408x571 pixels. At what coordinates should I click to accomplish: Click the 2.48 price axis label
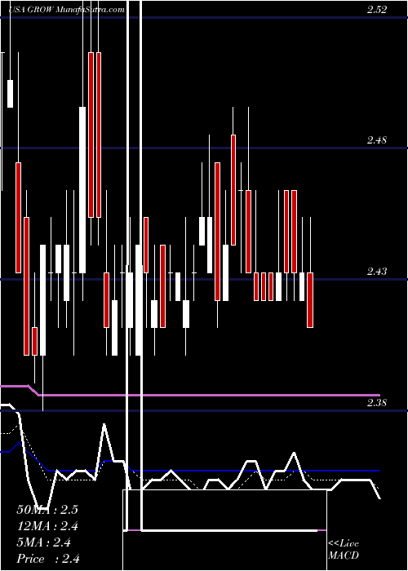(x=377, y=140)
